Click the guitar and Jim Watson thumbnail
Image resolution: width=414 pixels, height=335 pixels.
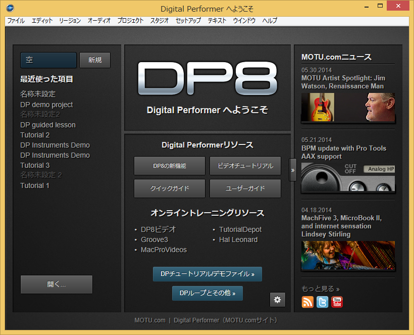pos(348,107)
